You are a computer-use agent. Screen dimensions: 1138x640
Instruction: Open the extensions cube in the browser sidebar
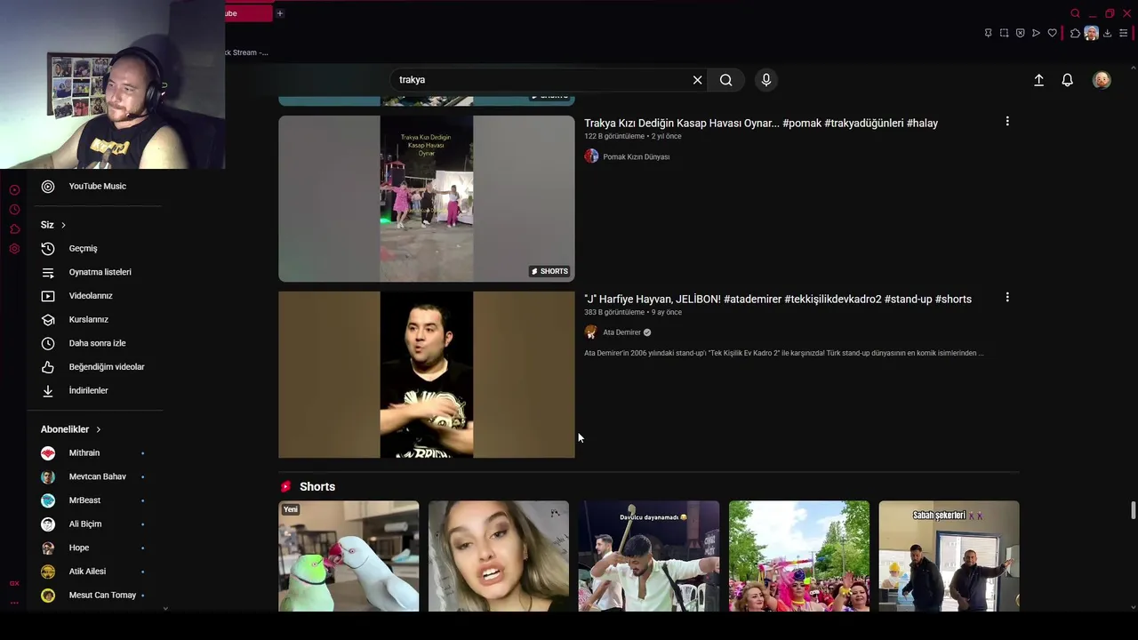14,229
